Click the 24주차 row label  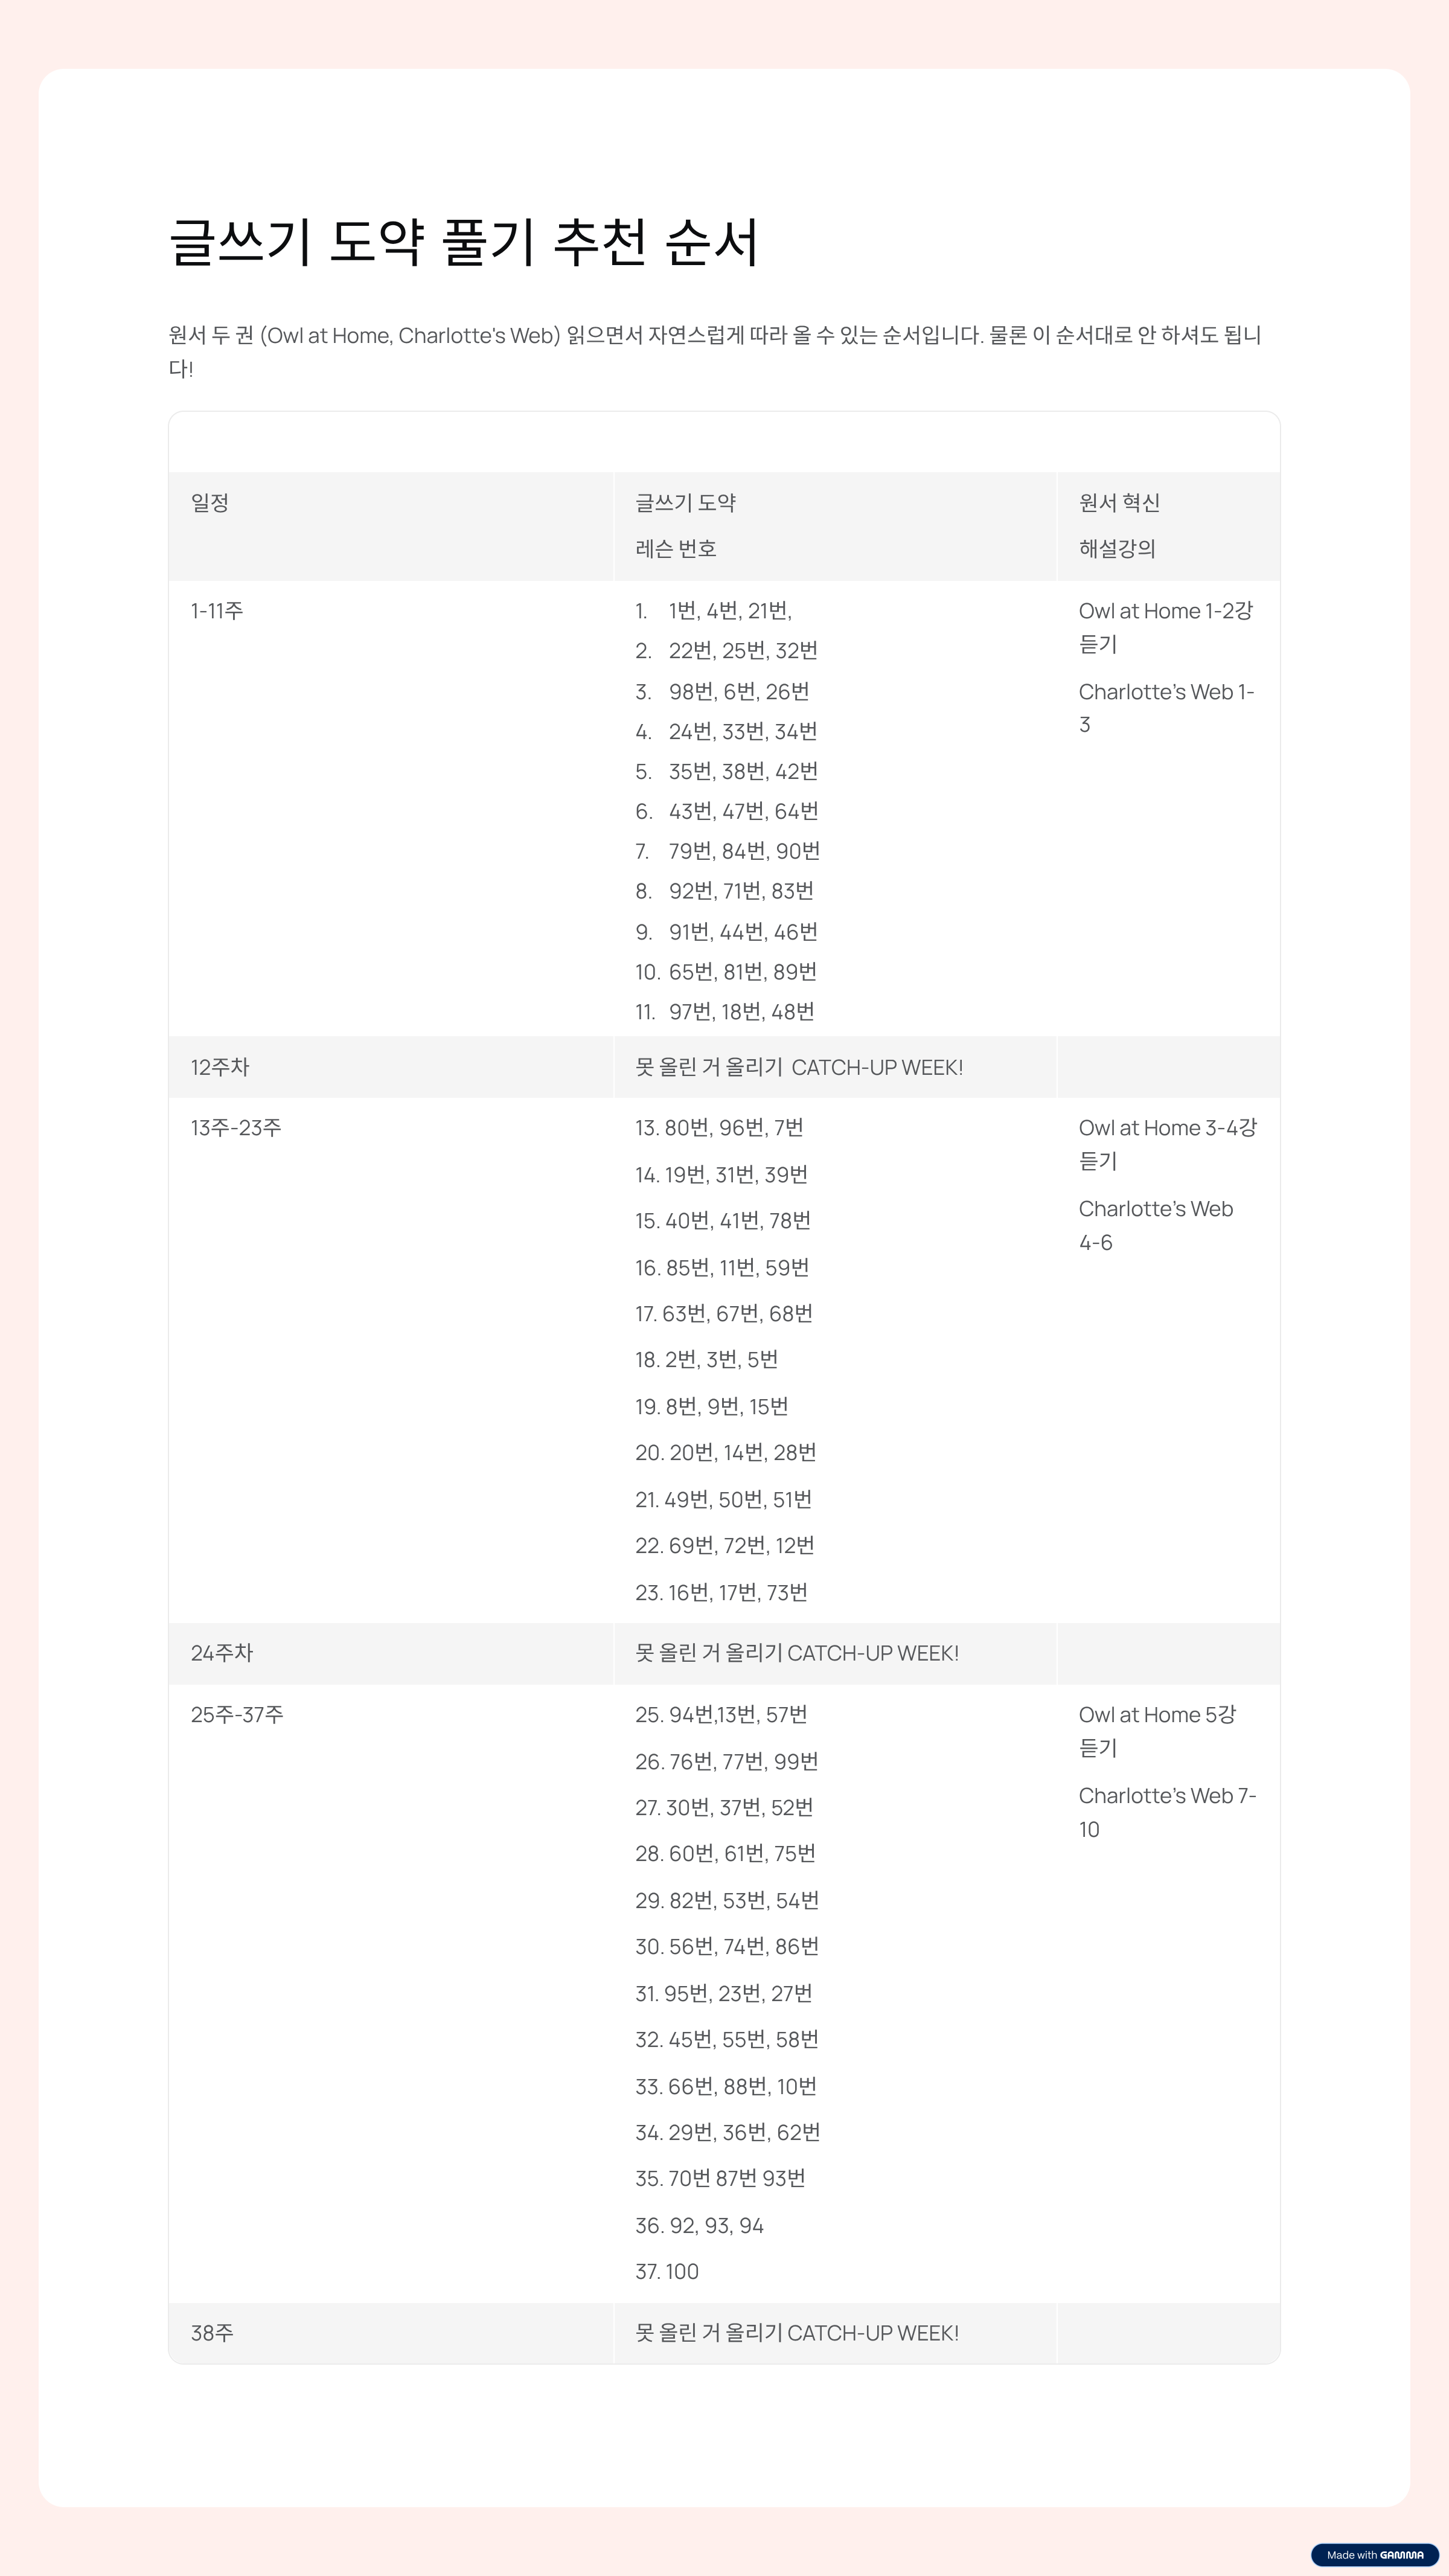point(222,1653)
